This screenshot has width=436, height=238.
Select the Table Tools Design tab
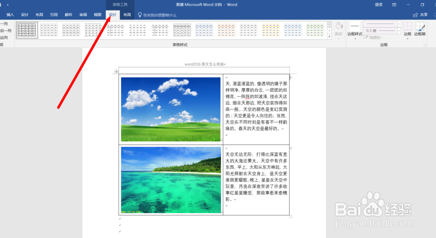(112, 15)
